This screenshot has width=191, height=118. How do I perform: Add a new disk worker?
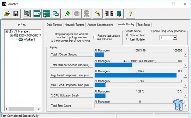point(37,14)
